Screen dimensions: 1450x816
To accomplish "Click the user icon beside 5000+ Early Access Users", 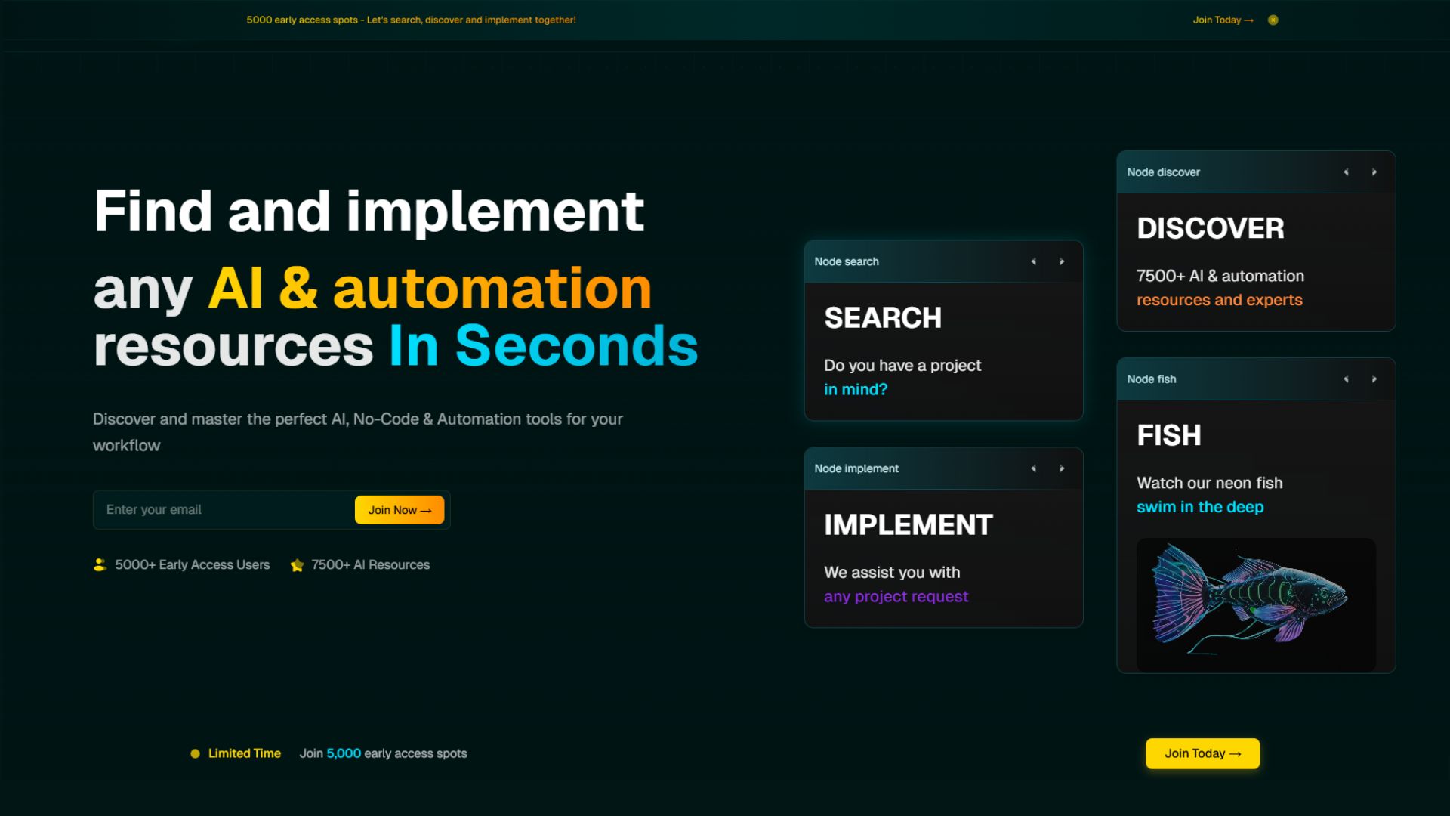I will (100, 564).
